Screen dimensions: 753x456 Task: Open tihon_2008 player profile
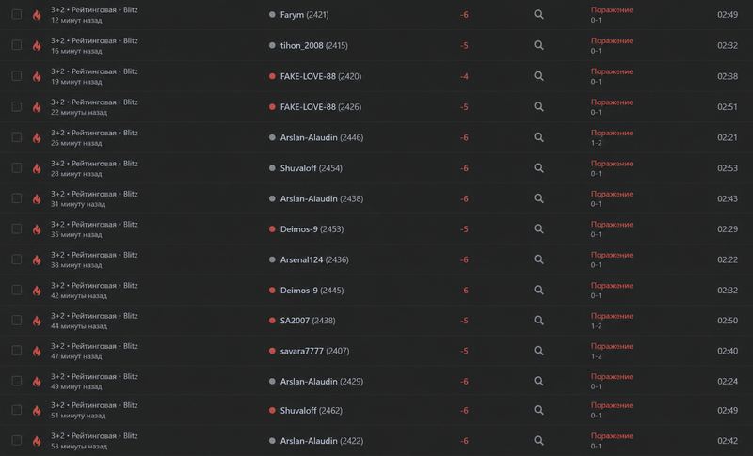pos(301,45)
